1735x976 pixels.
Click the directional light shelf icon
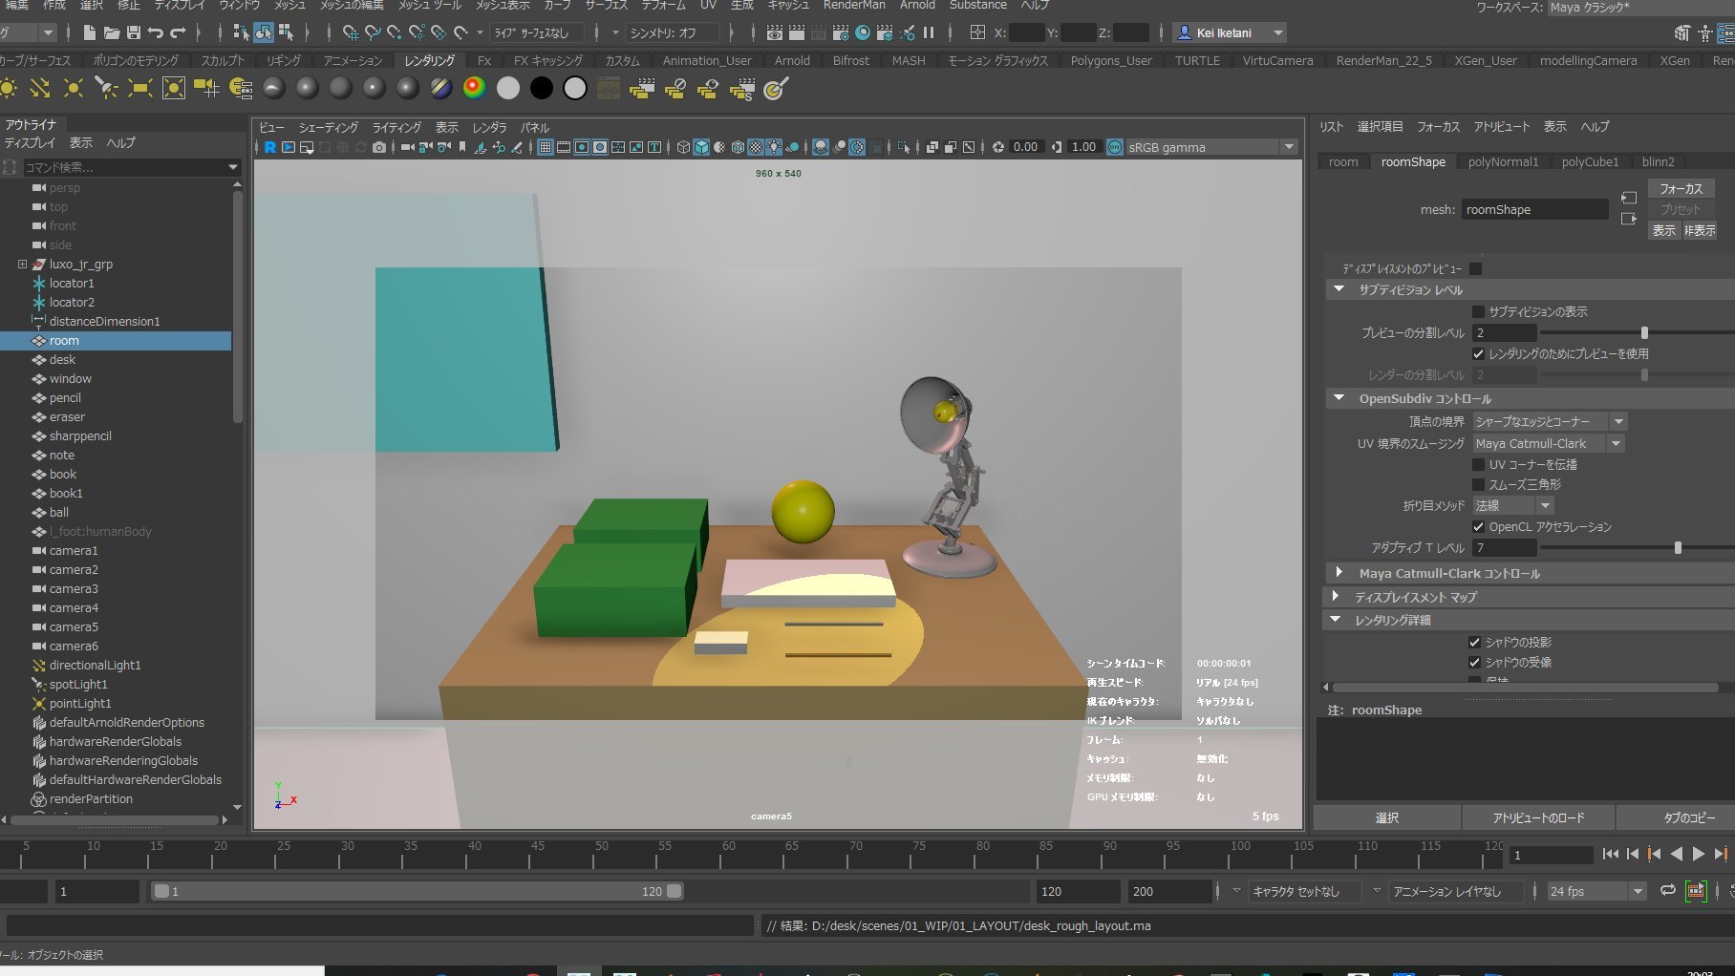click(40, 89)
